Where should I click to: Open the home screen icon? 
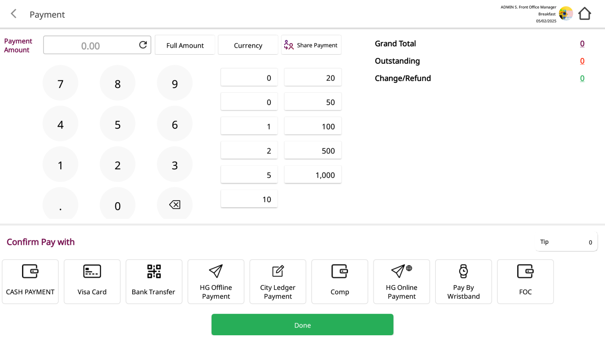tap(584, 14)
